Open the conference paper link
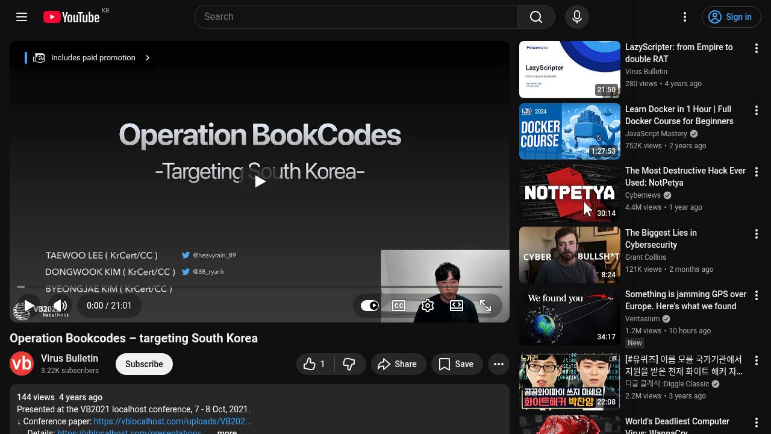The width and height of the screenshot is (771, 434). pyautogui.click(x=172, y=421)
